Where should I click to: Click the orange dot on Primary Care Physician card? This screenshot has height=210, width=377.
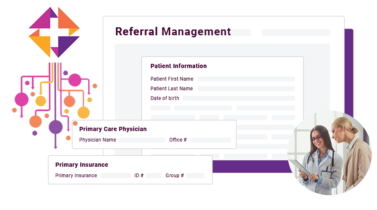[75, 123]
